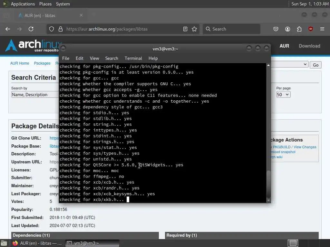Click the View Changes link
The width and height of the screenshot is (330, 247).
tap(305, 147)
